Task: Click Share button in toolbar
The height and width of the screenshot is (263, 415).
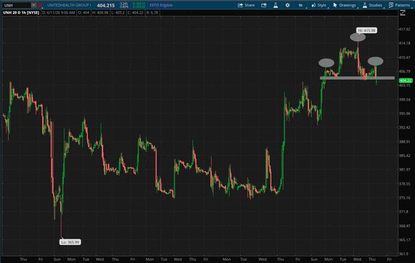Action: [246, 5]
